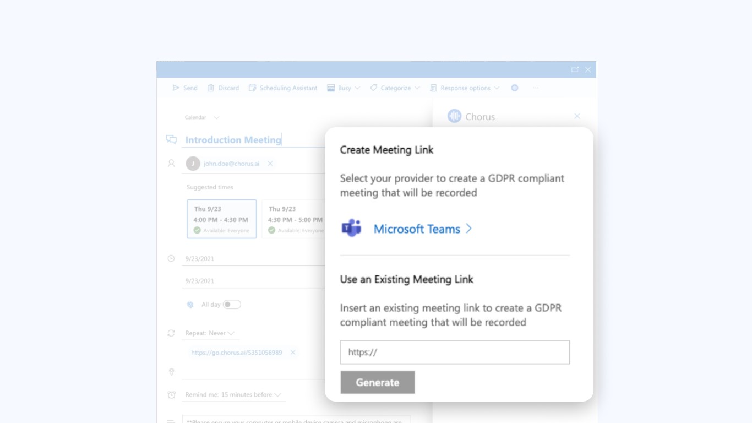The image size is (752, 423).
Task: Pop out the meeting window
Action: tap(575, 69)
